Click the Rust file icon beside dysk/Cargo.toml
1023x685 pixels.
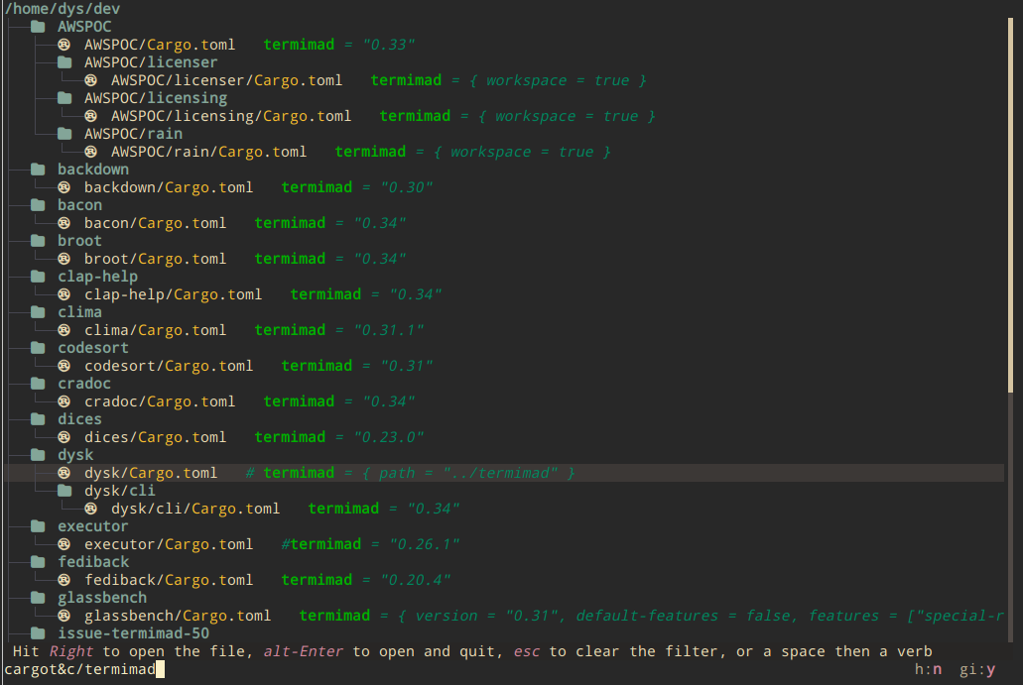[64, 473]
